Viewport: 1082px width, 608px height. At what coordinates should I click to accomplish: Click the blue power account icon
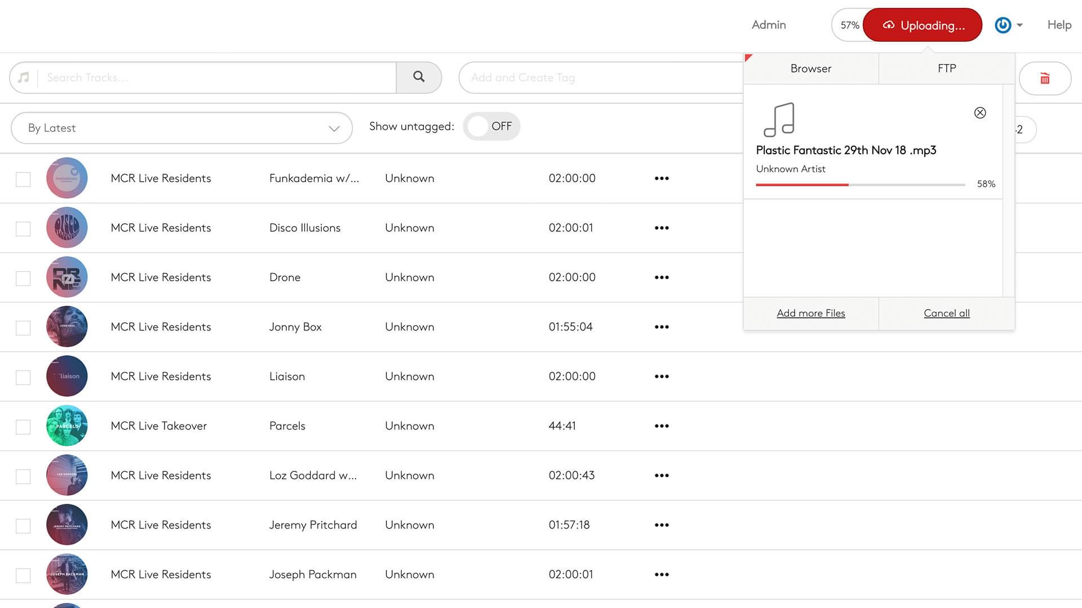1003,25
